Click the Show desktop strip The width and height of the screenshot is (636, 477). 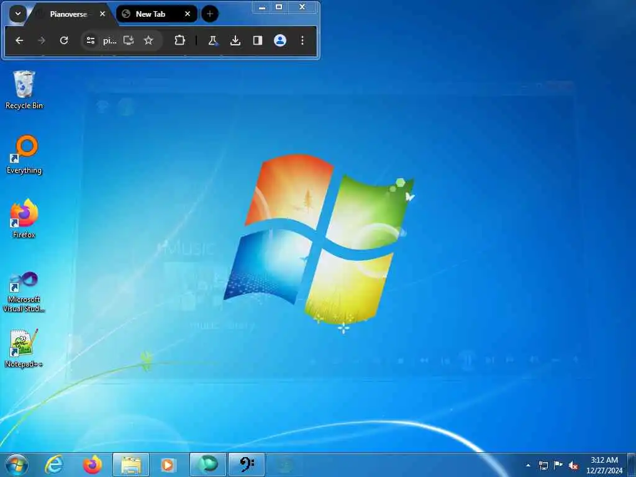[632, 465]
